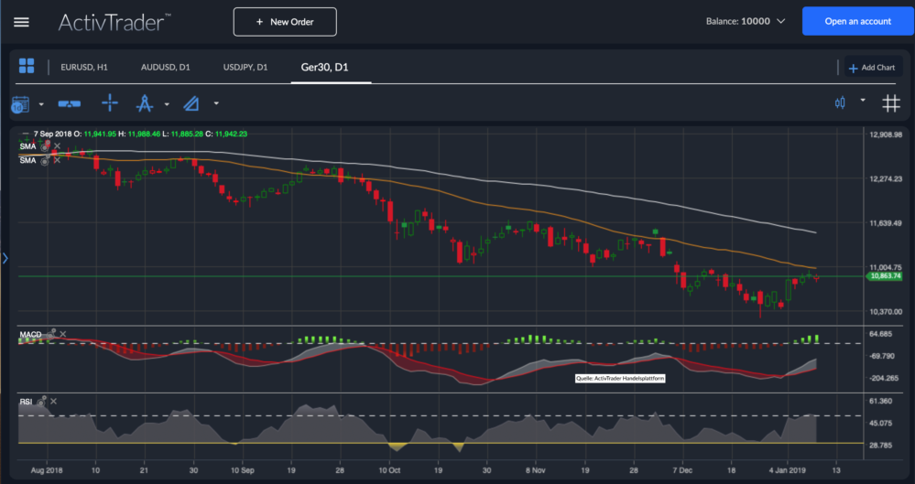Click the 12,908.98 price axis value
915x484 pixels.
[x=886, y=134]
